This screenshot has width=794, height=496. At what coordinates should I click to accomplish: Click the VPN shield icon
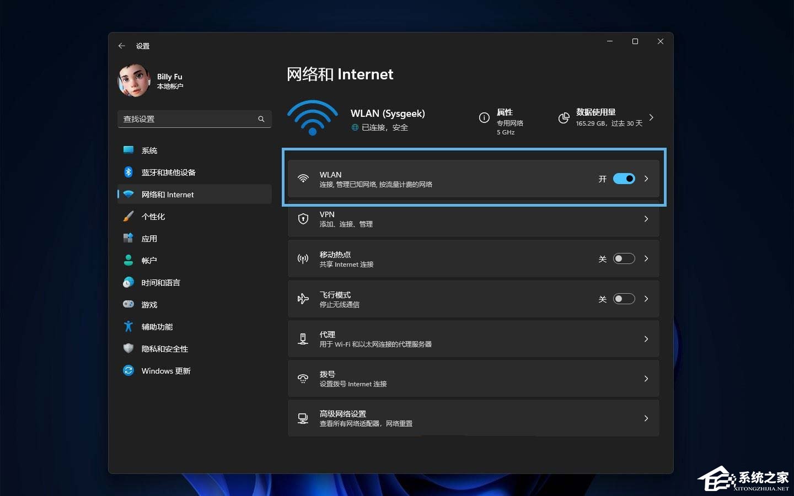303,219
